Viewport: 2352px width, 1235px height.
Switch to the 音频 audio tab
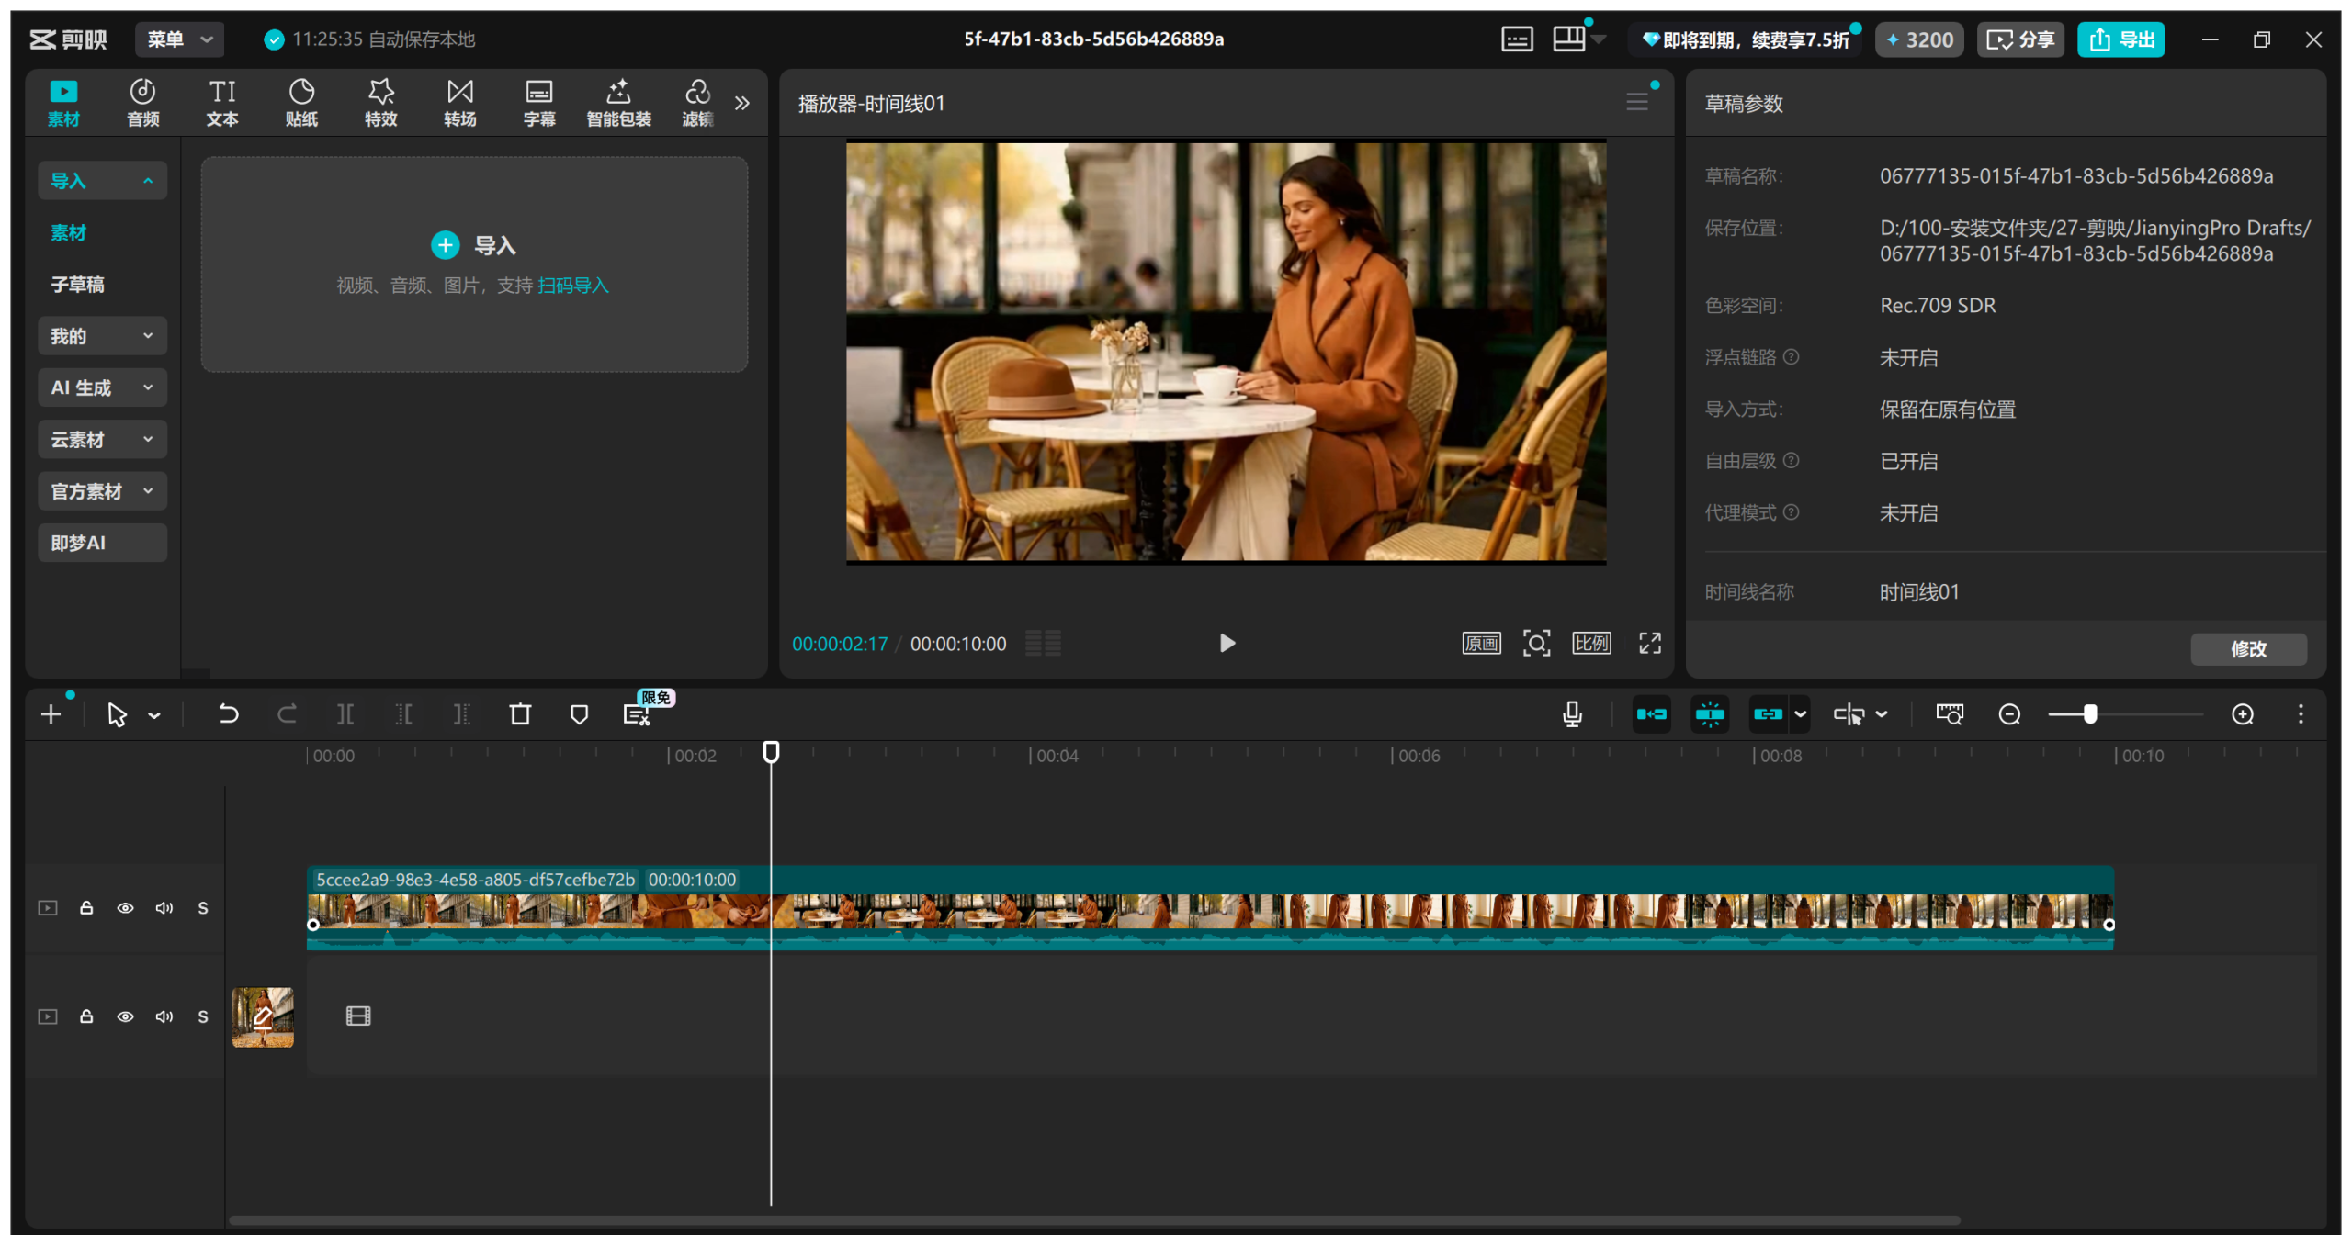[142, 102]
